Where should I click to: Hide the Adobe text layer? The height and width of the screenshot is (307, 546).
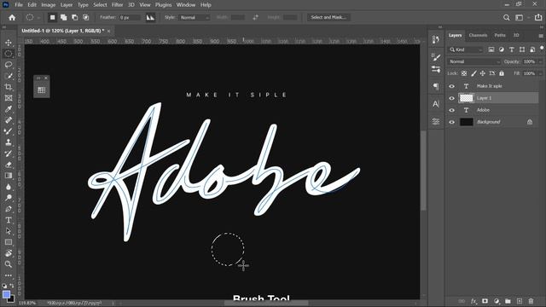point(451,110)
